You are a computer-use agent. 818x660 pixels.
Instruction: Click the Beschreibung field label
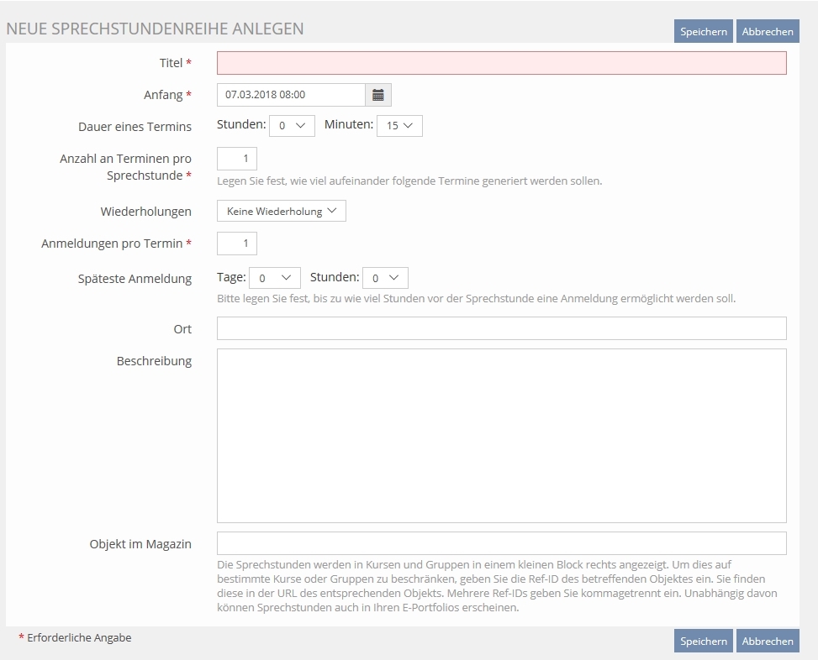154,361
